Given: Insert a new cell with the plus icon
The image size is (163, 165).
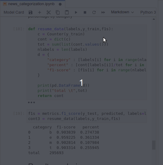Looking at the screenshot, I should (x=40, y=12).
